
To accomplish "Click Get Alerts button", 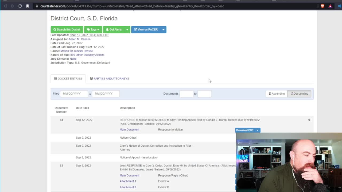I will (x=114, y=30).
